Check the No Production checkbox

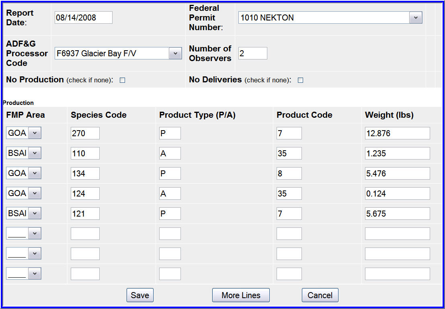click(x=123, y=80)
